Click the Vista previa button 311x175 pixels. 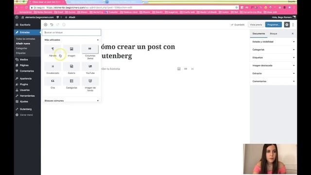pos(256,25)
